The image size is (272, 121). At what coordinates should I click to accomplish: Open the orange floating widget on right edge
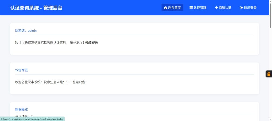(269, 74)
